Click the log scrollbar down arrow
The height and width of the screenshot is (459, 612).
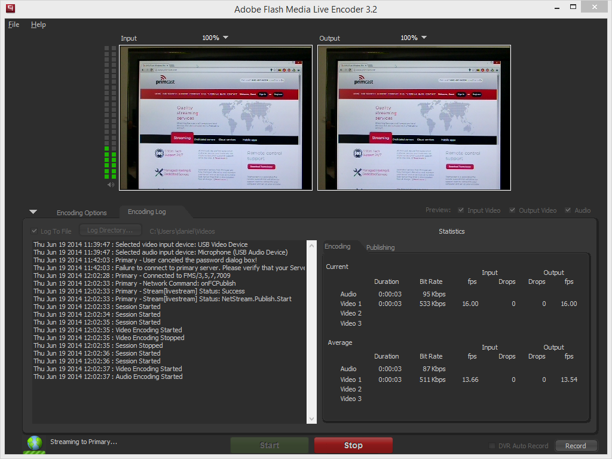click(x=311, y=419)
